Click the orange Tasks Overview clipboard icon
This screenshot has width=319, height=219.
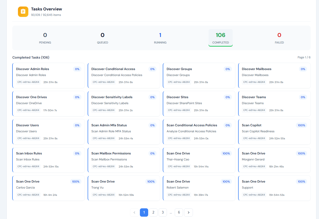23,12
